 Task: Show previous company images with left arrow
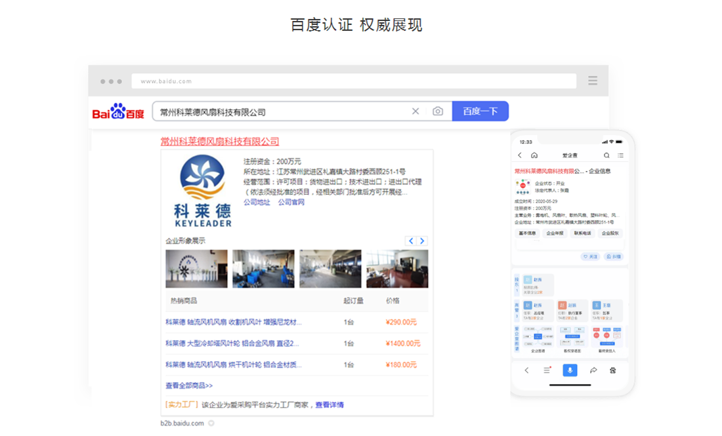click(x=411, y=241)
